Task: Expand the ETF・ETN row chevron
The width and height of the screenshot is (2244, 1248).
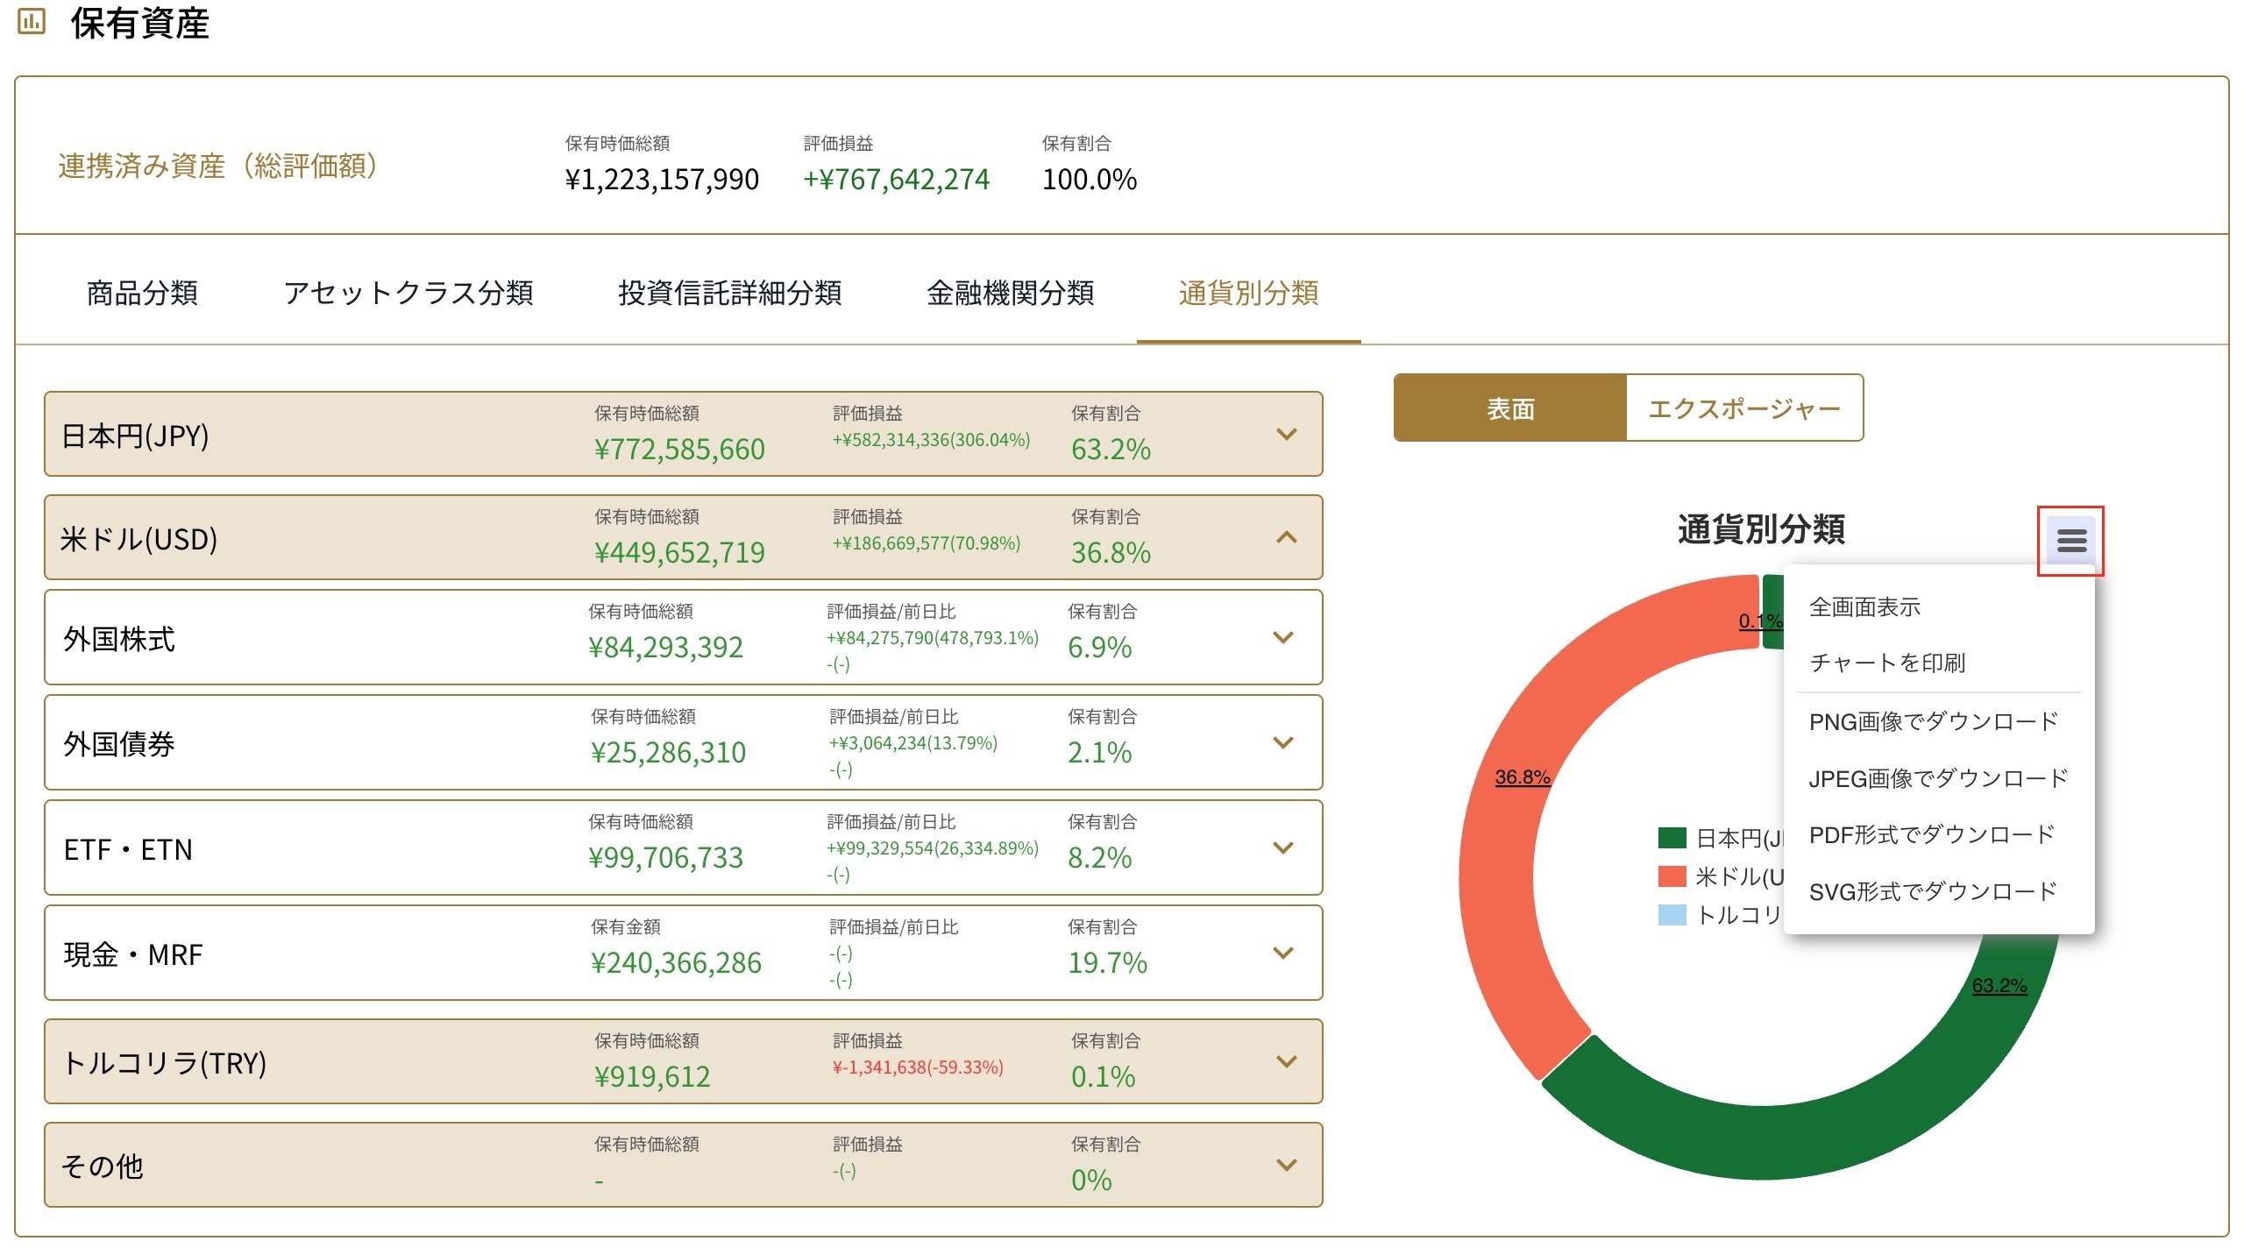Action: tap(1283, 847)
